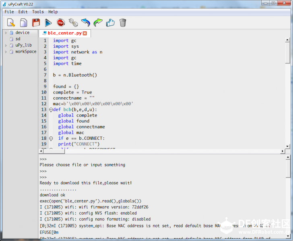Click the Open file toolbar icon
293x241 pixels.
[23, 22]
